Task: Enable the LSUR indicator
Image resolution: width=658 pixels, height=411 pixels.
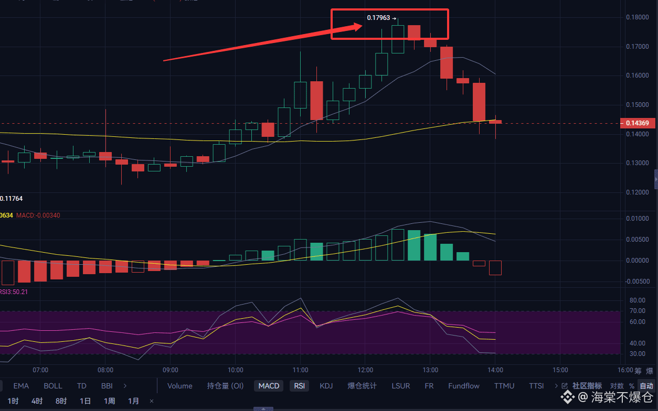Action: (x=401, y=386)
